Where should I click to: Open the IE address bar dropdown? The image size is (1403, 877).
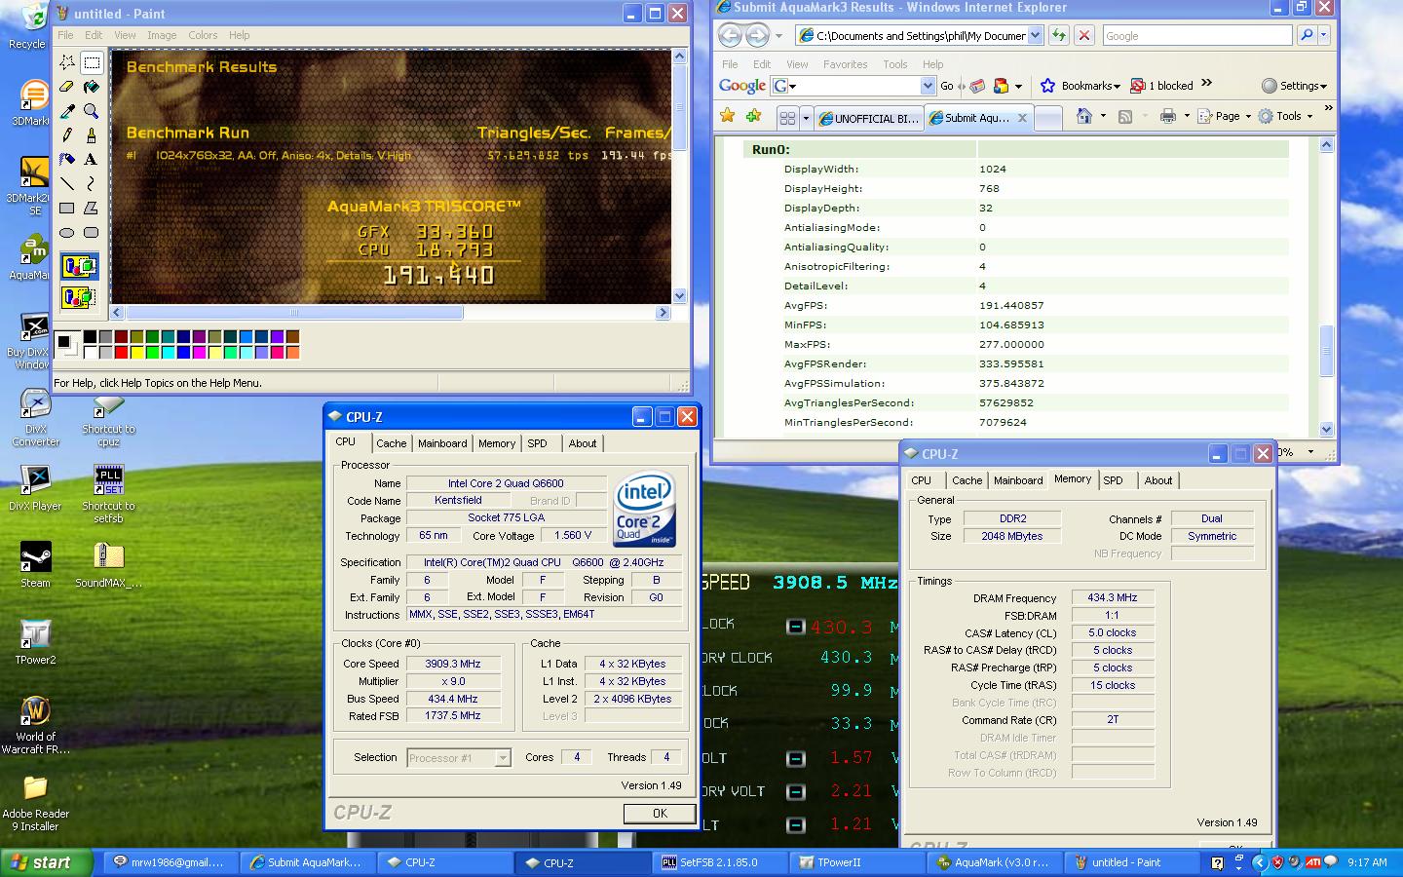point(1035,35)
